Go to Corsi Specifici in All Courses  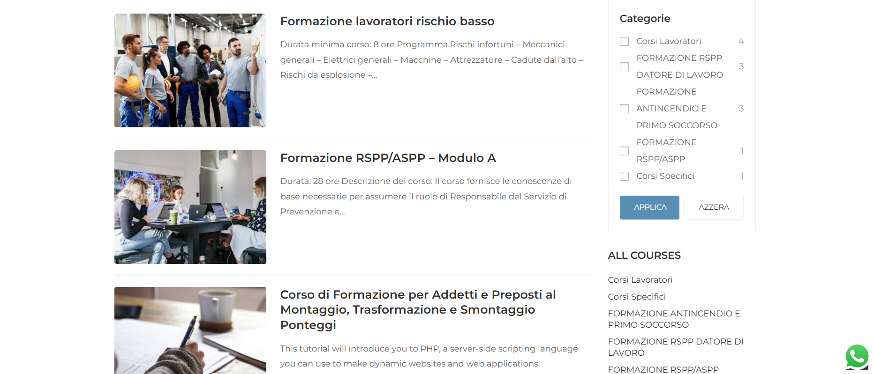click(x=636, y=297)
